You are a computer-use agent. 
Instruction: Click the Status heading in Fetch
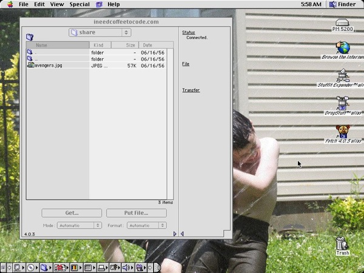point(189,32)
